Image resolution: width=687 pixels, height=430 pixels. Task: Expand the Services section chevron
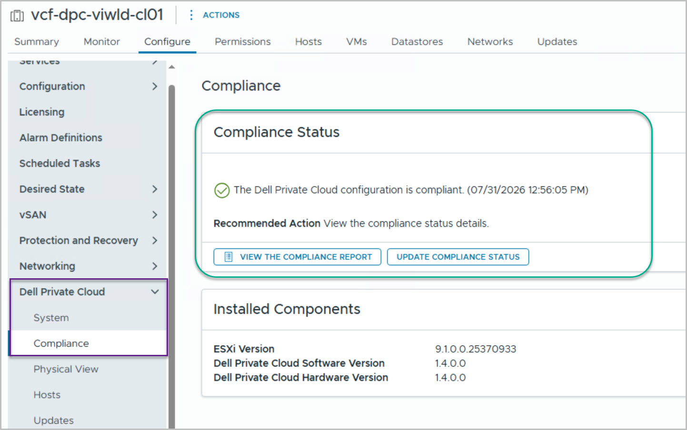[x=155, y=62]
